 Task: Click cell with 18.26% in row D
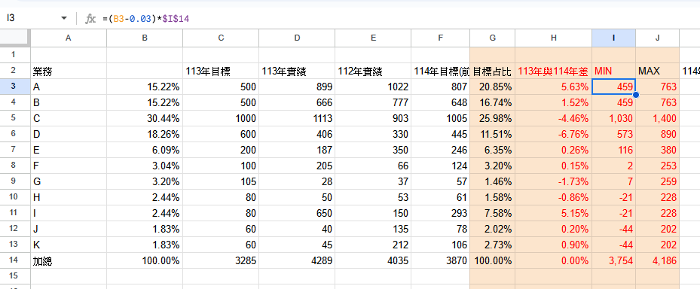click(145, 134)
